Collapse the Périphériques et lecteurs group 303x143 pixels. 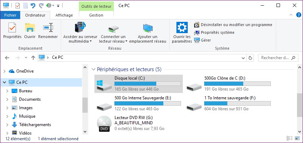click(x=93, y=69)
